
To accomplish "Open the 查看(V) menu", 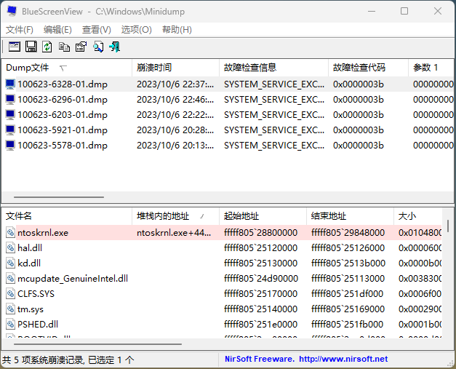I will point(97,30).
